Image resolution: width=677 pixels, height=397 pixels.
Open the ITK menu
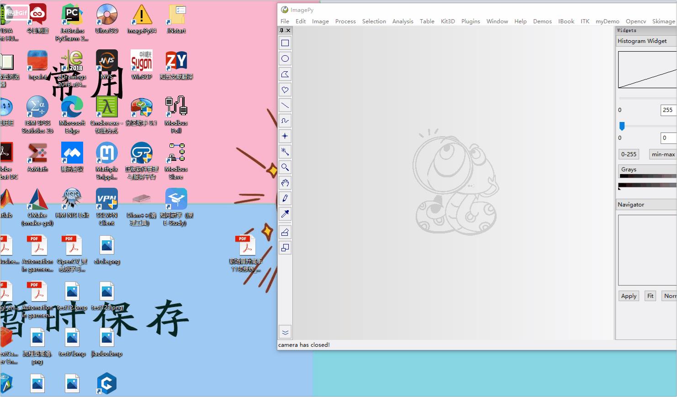tap(585, 21)
